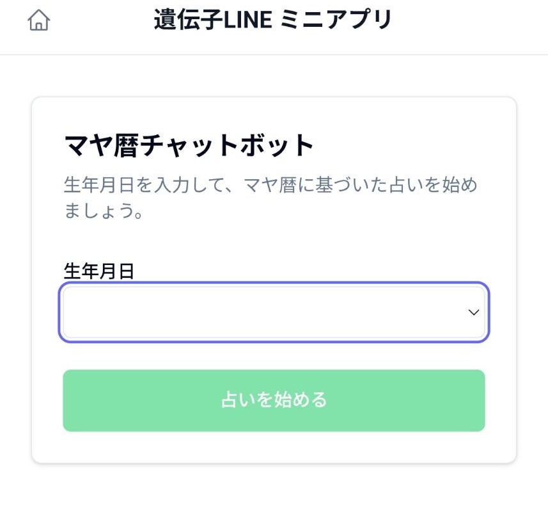The width and height of the screenshot is (548, 521).
Task: Click the マヤ暦チャットボット heading
Action: 190,146
